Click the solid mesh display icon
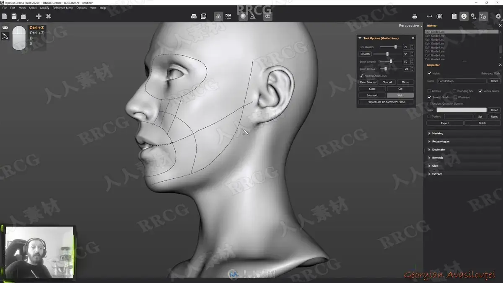The height and width of the screenshot is (283, 503). [x=194, y=16]
